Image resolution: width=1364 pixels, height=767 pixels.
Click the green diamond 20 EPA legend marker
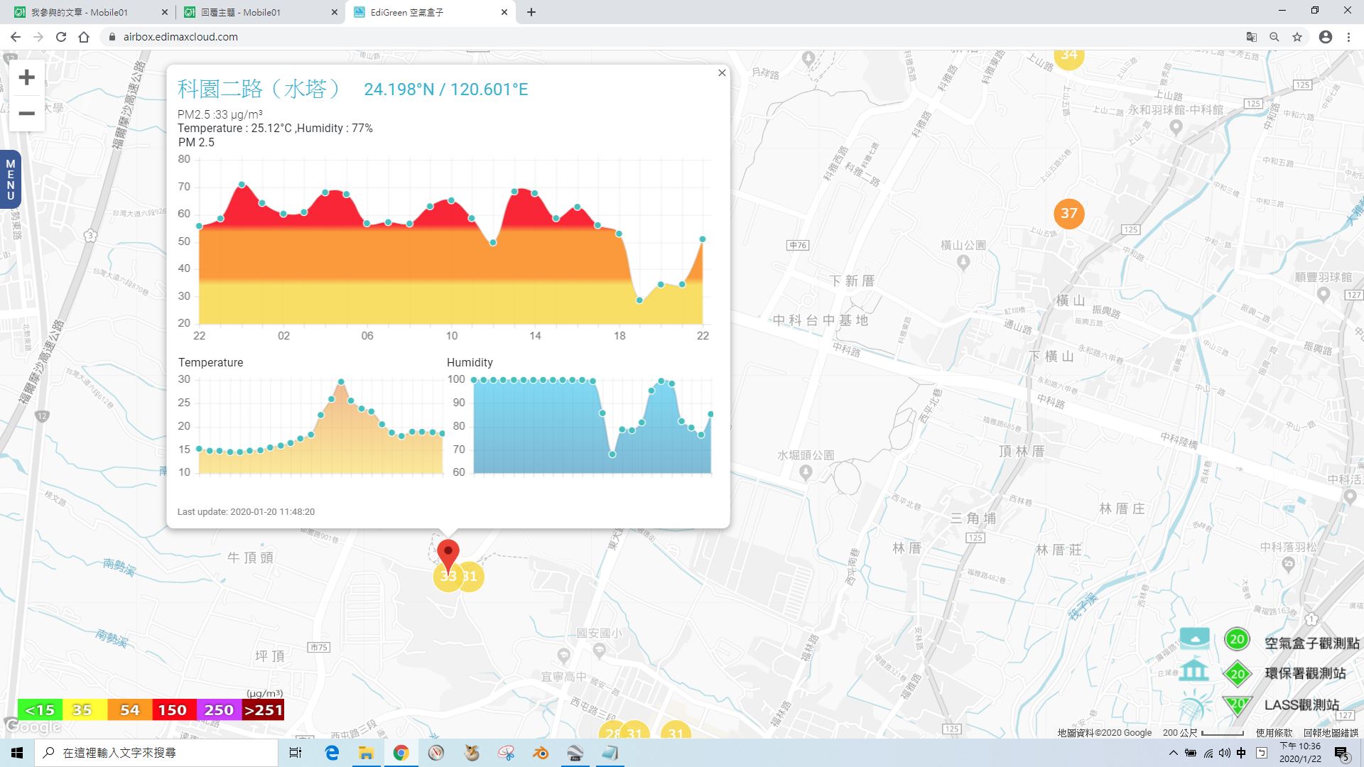[1237, 673]
